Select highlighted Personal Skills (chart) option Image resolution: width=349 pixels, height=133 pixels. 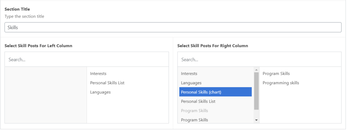(215, 92)
